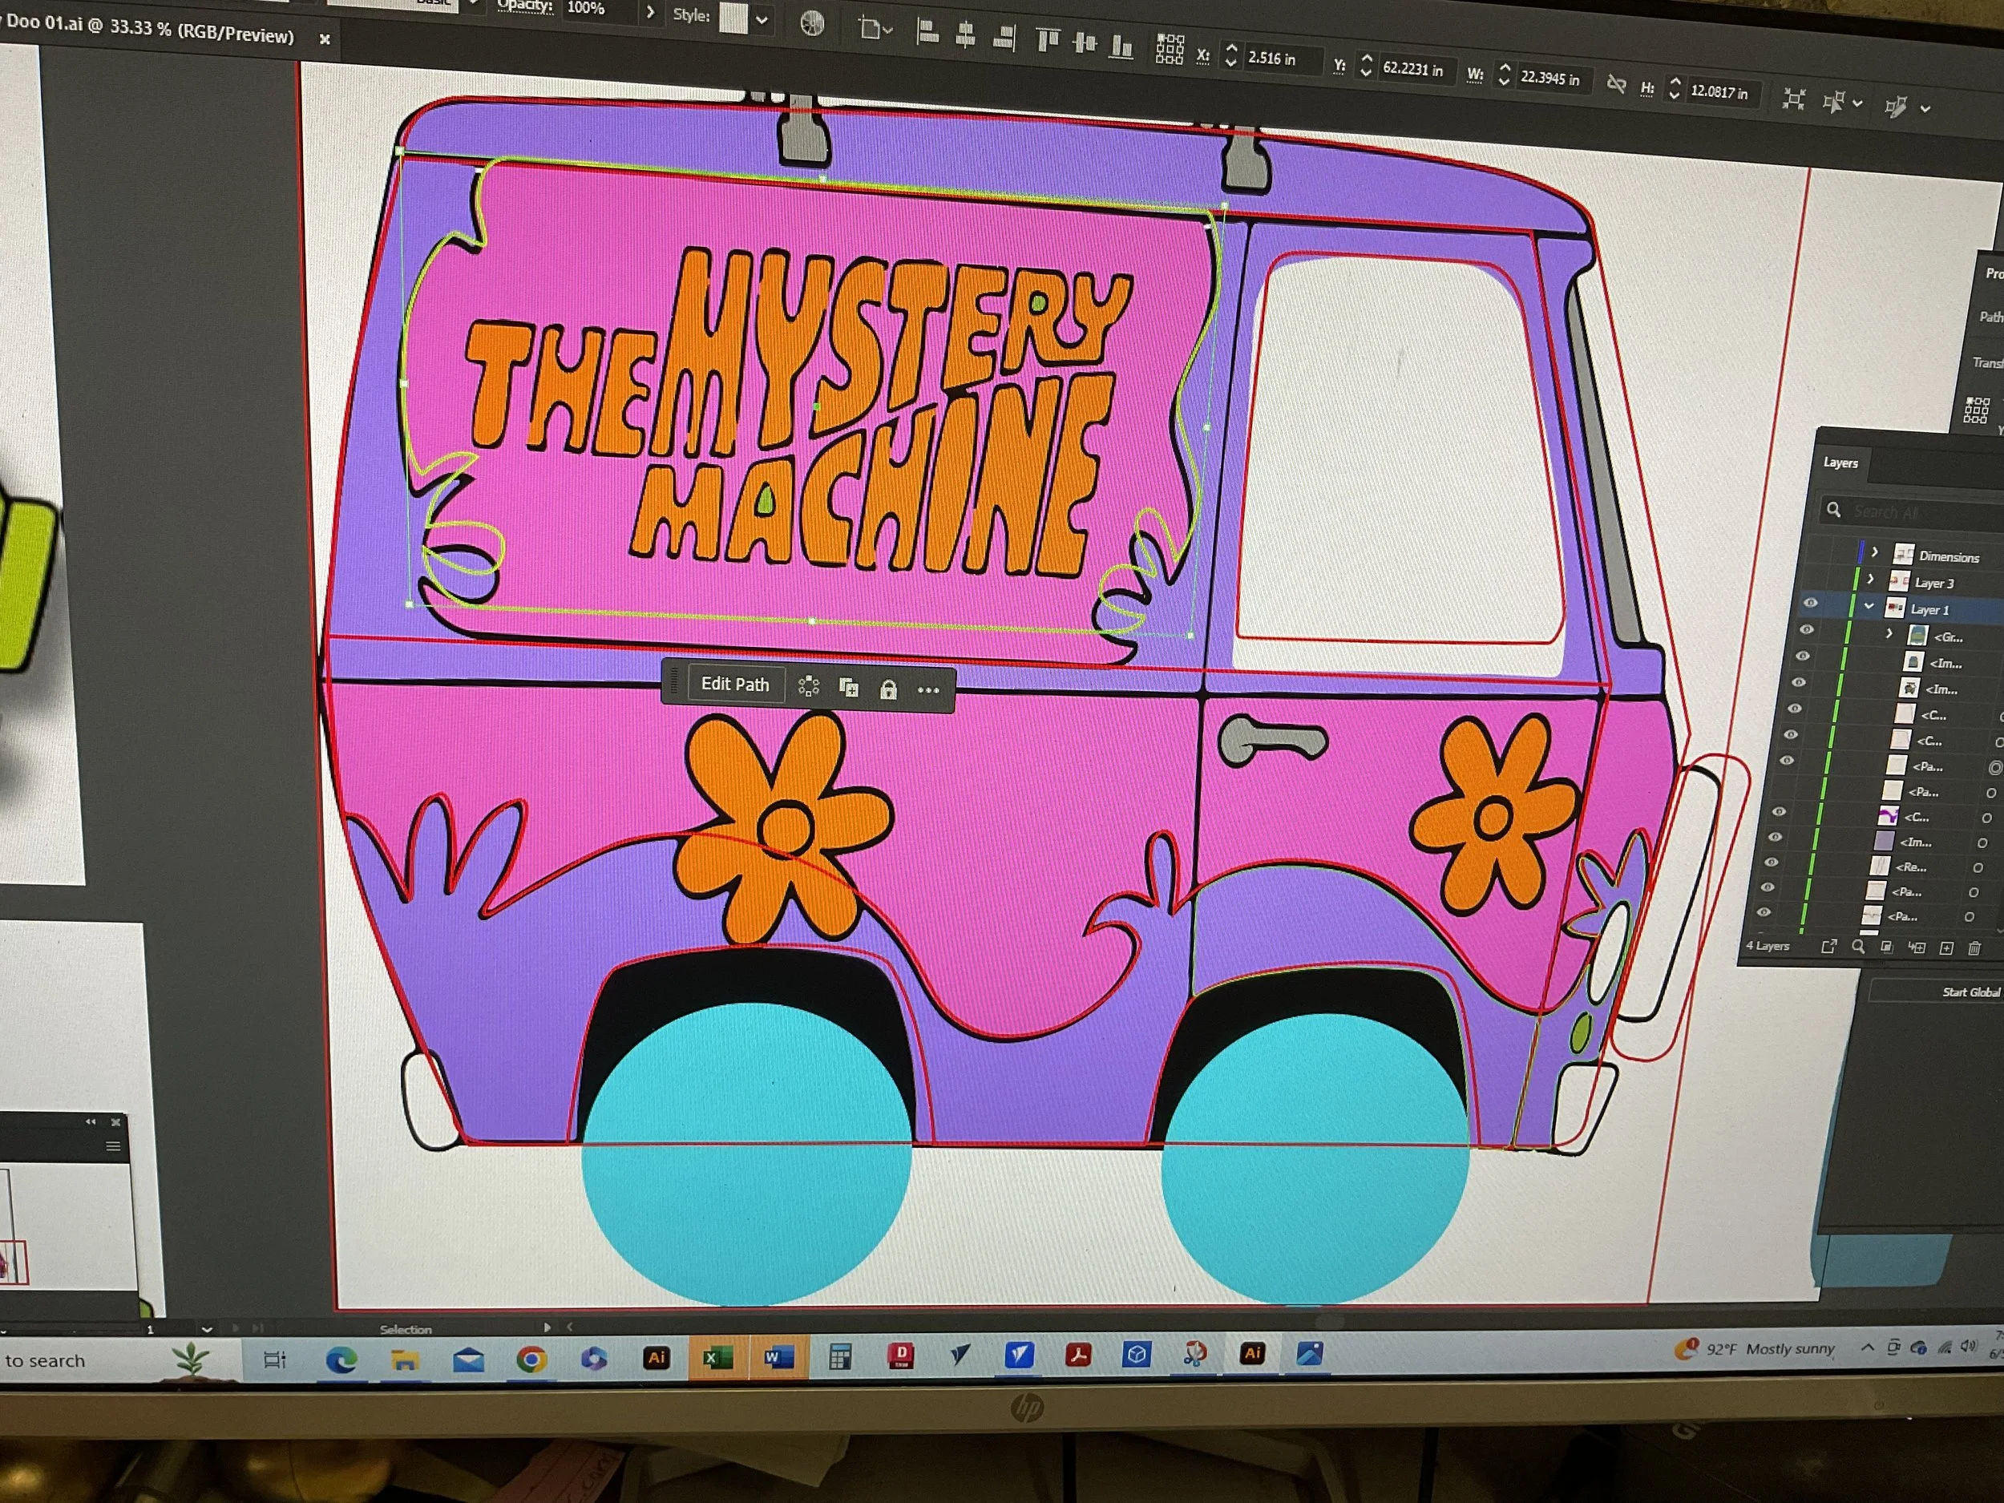
Task: Click the Create New Layer icon
Action: pyautogui.click(x=1946, y=948)
